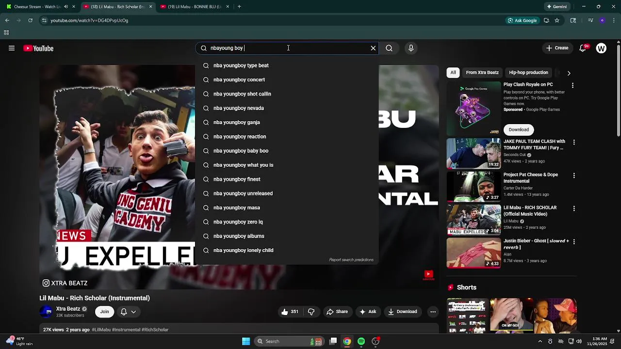Select suggestion "nba youngboy concert"
Screen dimensions: 621x349
pos(287,79)
